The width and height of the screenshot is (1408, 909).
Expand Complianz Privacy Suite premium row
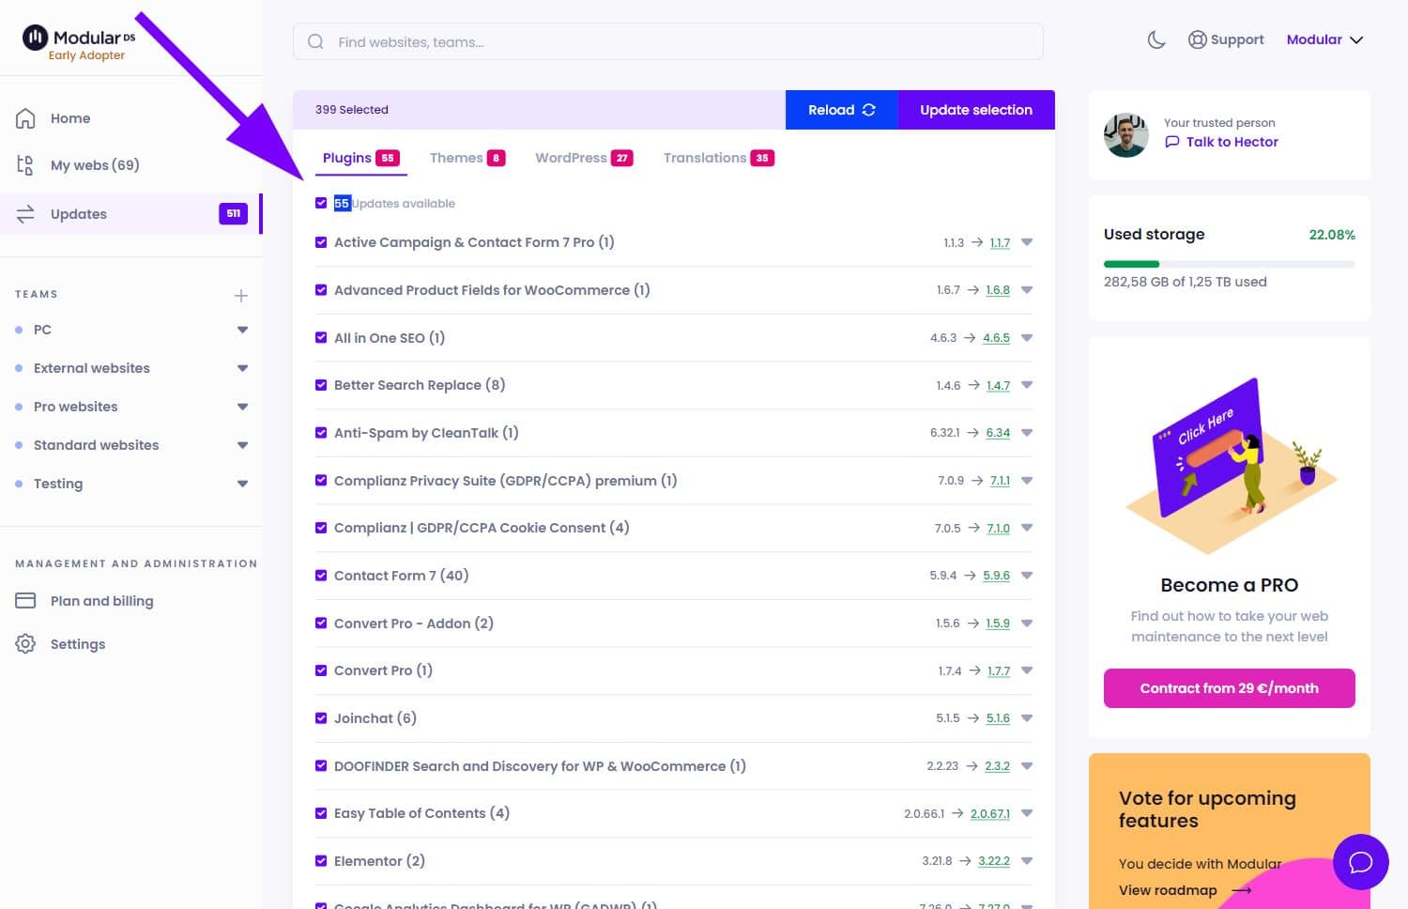tap(1027, 481)
